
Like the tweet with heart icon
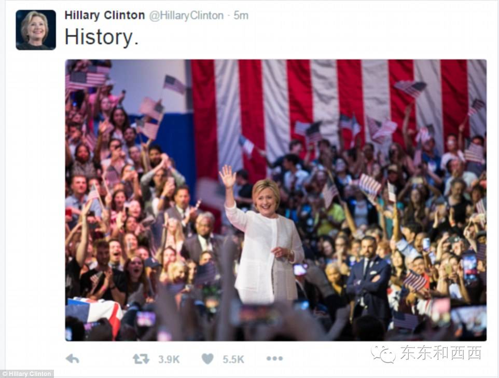[x=207, y=359]
